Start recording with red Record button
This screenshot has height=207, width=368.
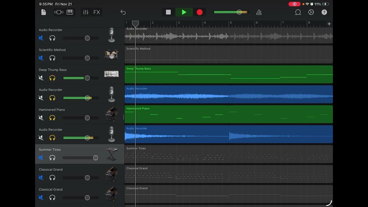[200, 12]
